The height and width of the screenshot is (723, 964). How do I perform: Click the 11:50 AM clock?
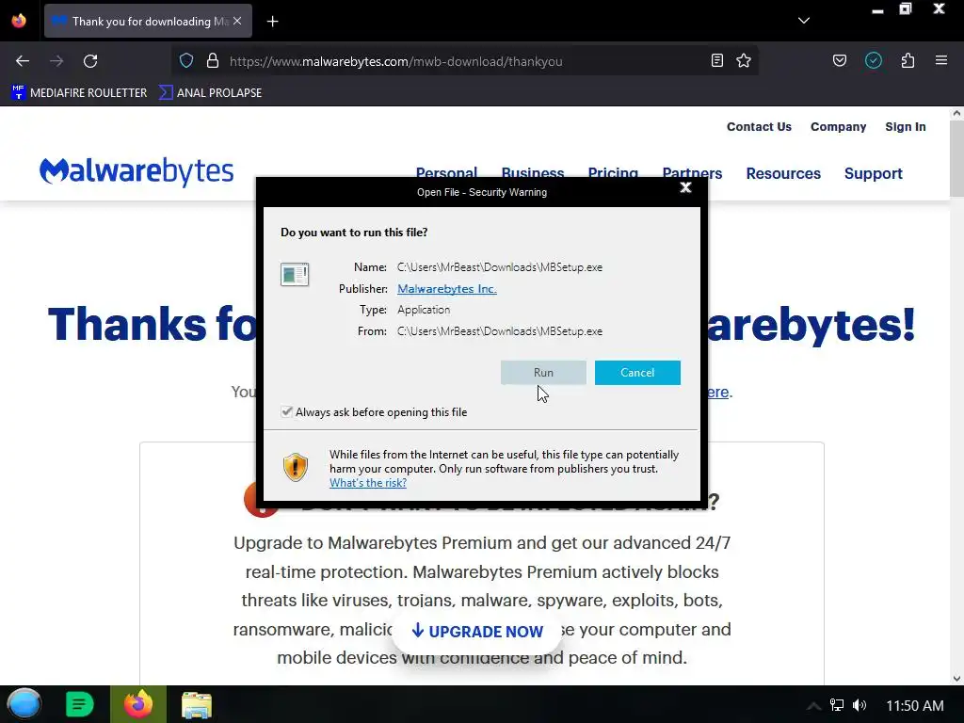click(915, 706)
